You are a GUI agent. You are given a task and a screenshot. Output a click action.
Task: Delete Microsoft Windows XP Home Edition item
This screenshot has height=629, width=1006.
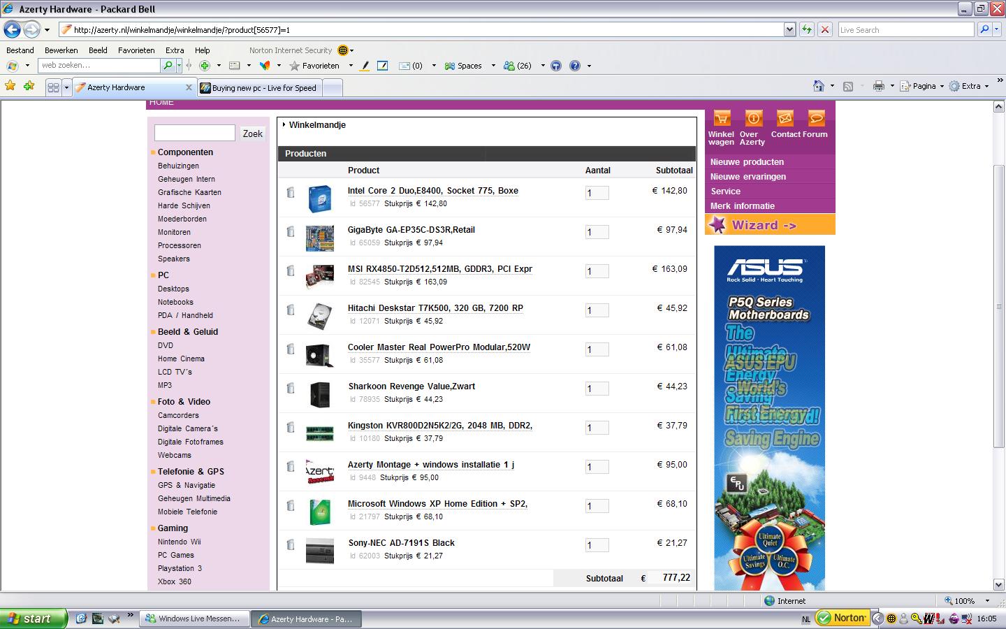coord(291,505)
